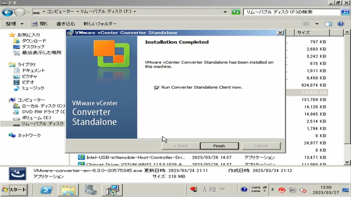Select リムーバブル ディスク in navigation tree
The height and width of the screenshot is (197, 351).
[x=42, y=124]
